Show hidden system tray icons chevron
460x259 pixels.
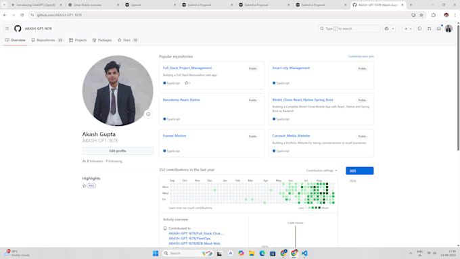coord(411,253)
